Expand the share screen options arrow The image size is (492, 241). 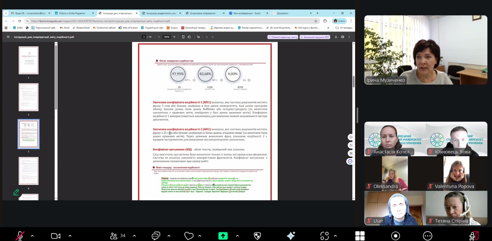[x=237, y=236]
